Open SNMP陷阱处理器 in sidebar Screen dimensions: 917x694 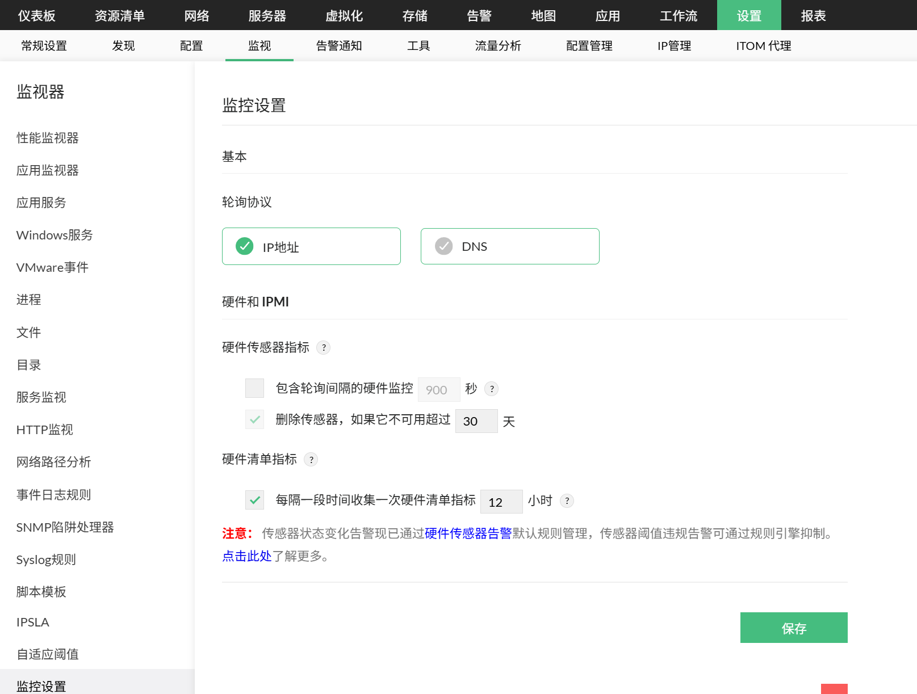tap(65, 527)
